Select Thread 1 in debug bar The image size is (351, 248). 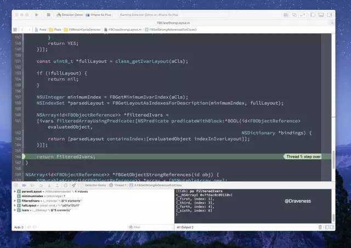pyautogui.click(x=118, y=185)
